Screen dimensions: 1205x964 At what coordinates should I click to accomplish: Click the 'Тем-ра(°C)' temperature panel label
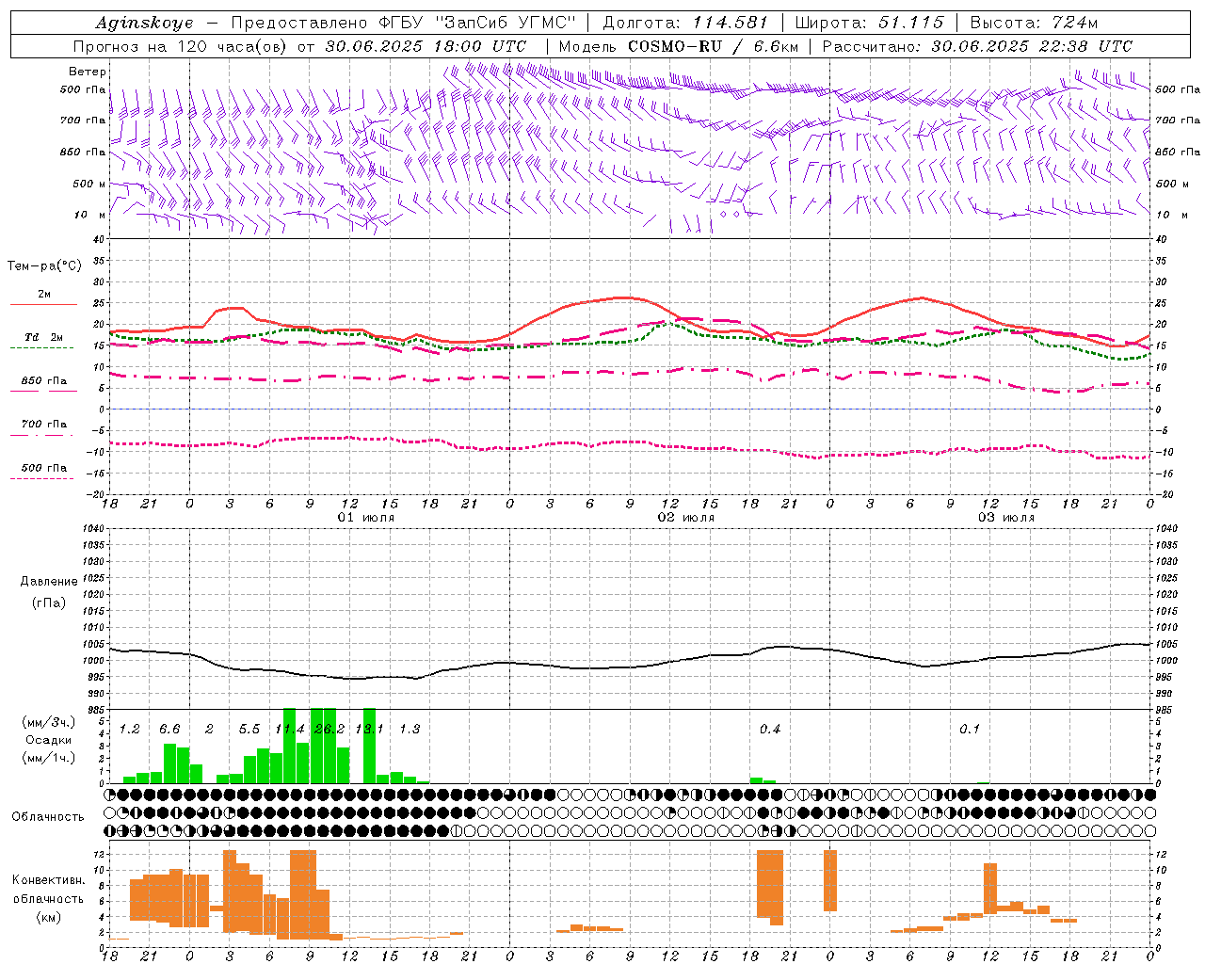point(44,266)
